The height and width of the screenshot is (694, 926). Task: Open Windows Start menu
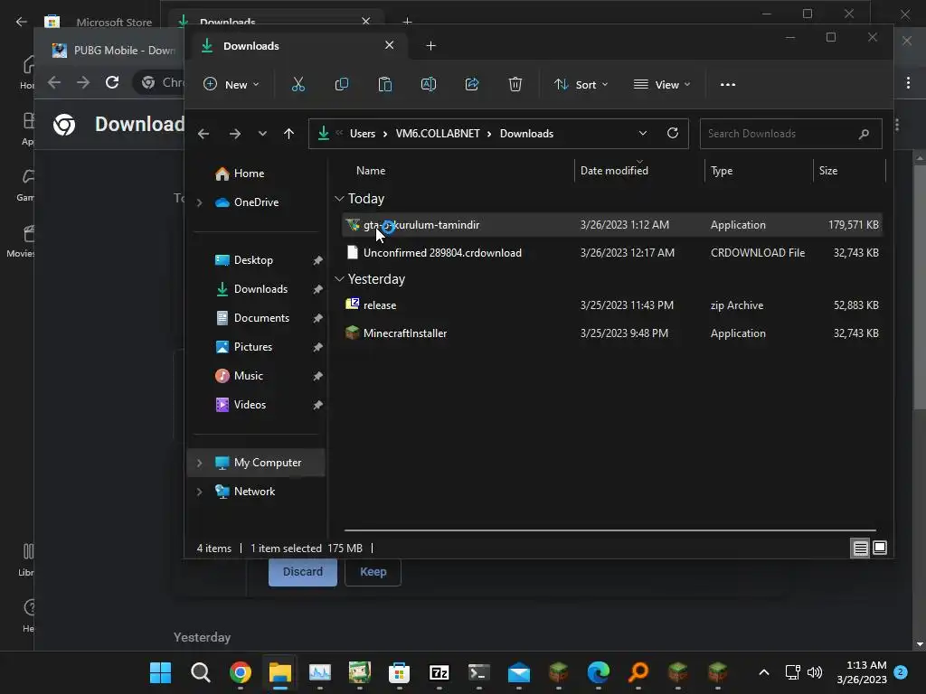click(160, 672)
